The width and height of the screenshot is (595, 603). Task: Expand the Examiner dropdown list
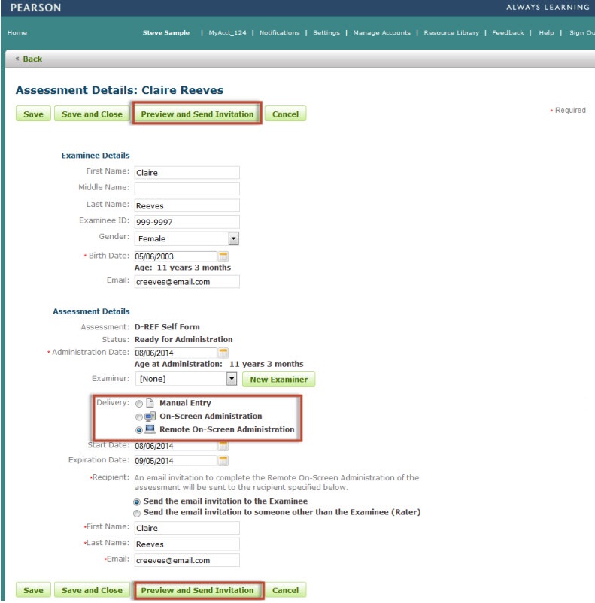233,379
